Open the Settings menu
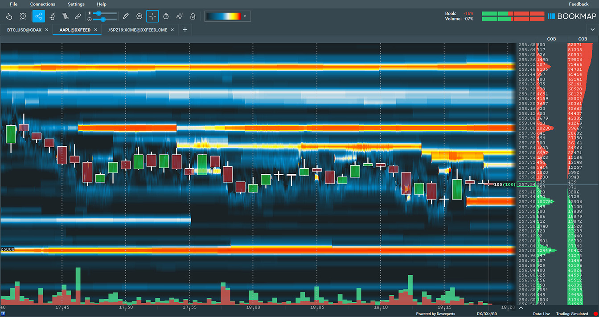 click(x=76, y=4)
